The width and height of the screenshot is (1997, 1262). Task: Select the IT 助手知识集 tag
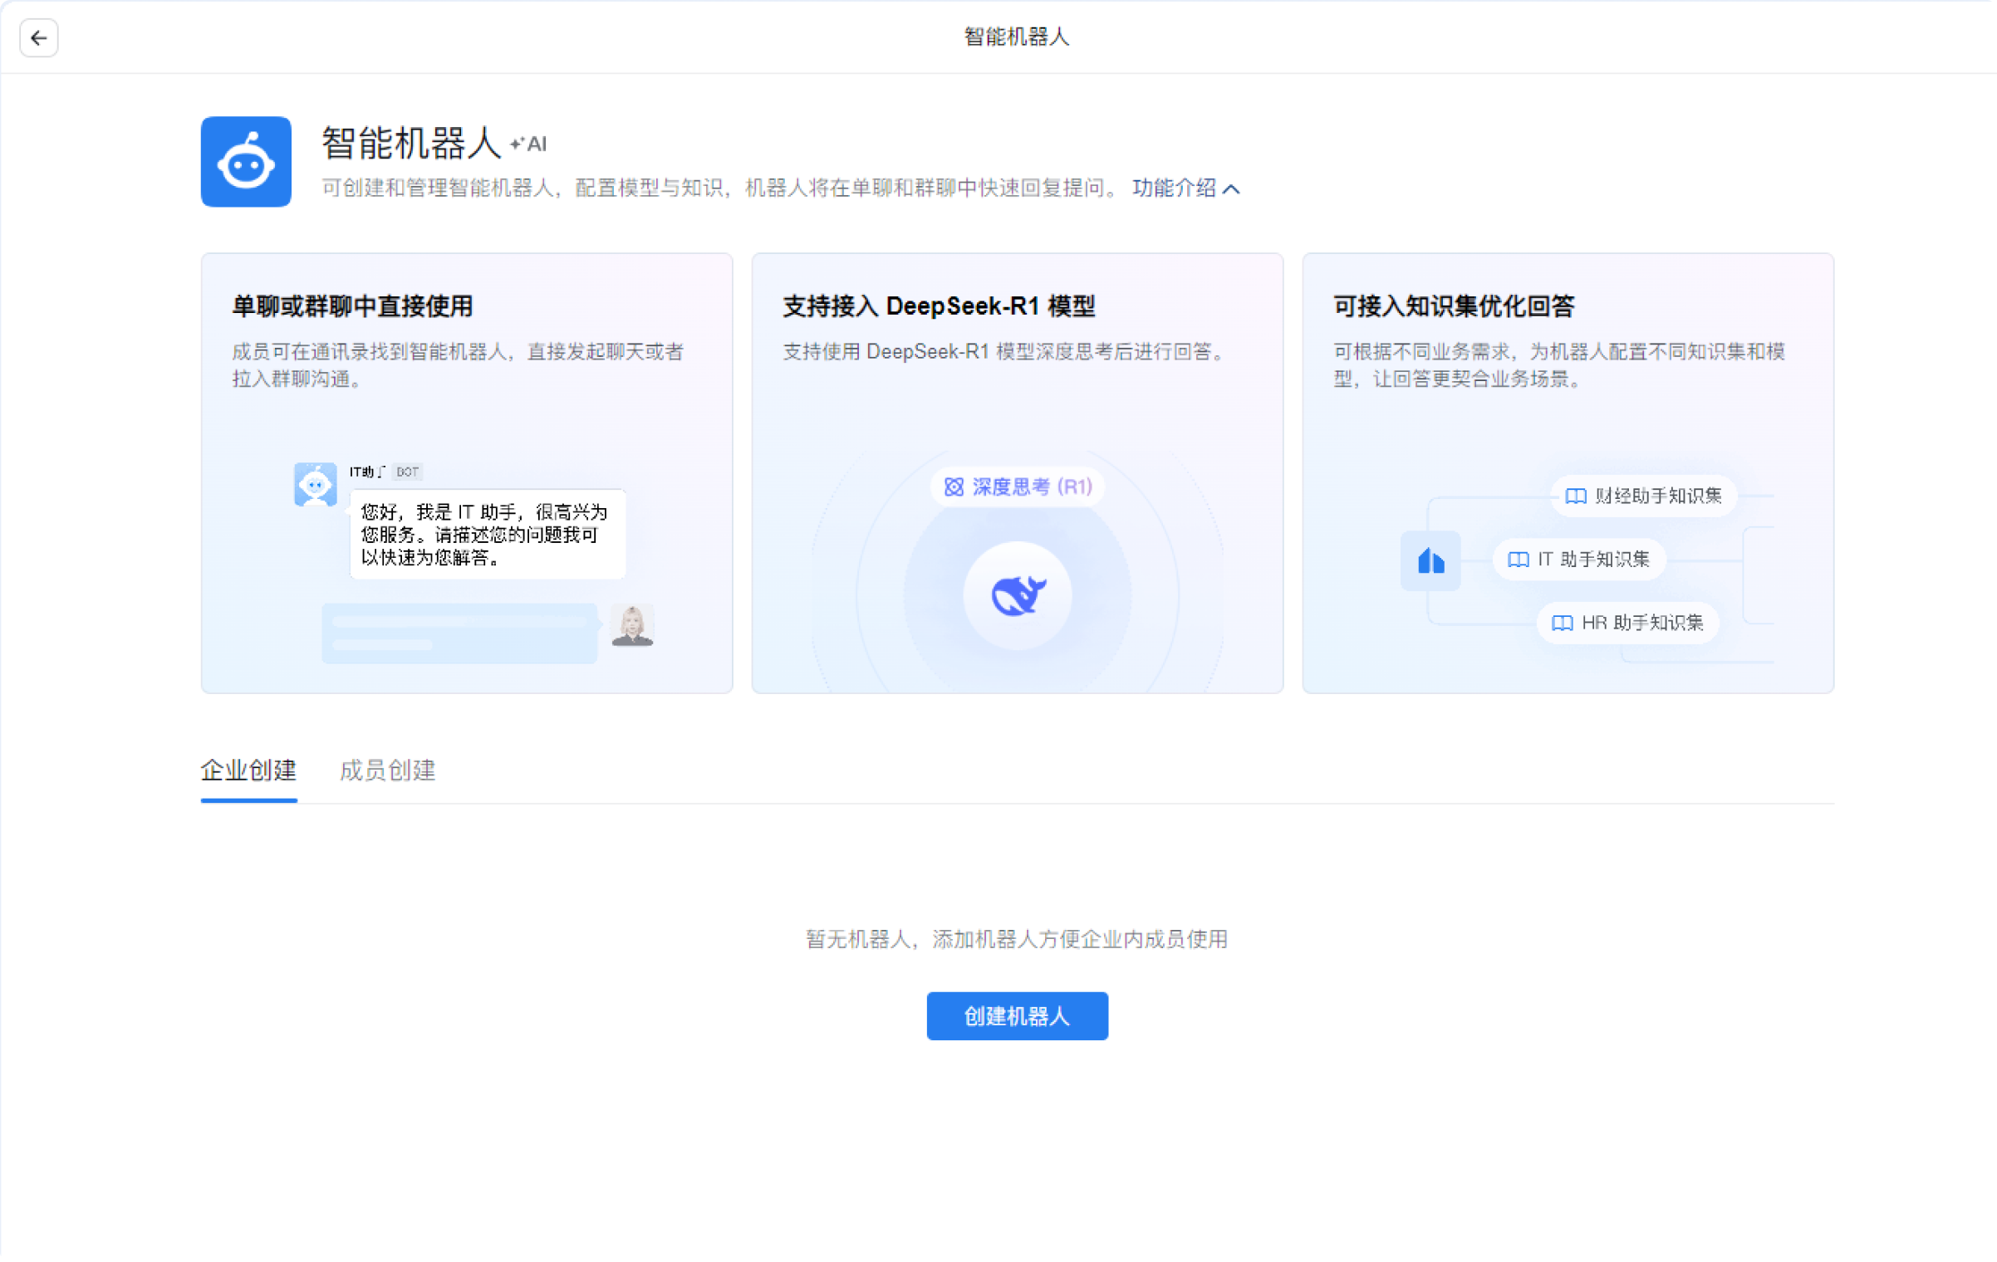(1578, 560)
